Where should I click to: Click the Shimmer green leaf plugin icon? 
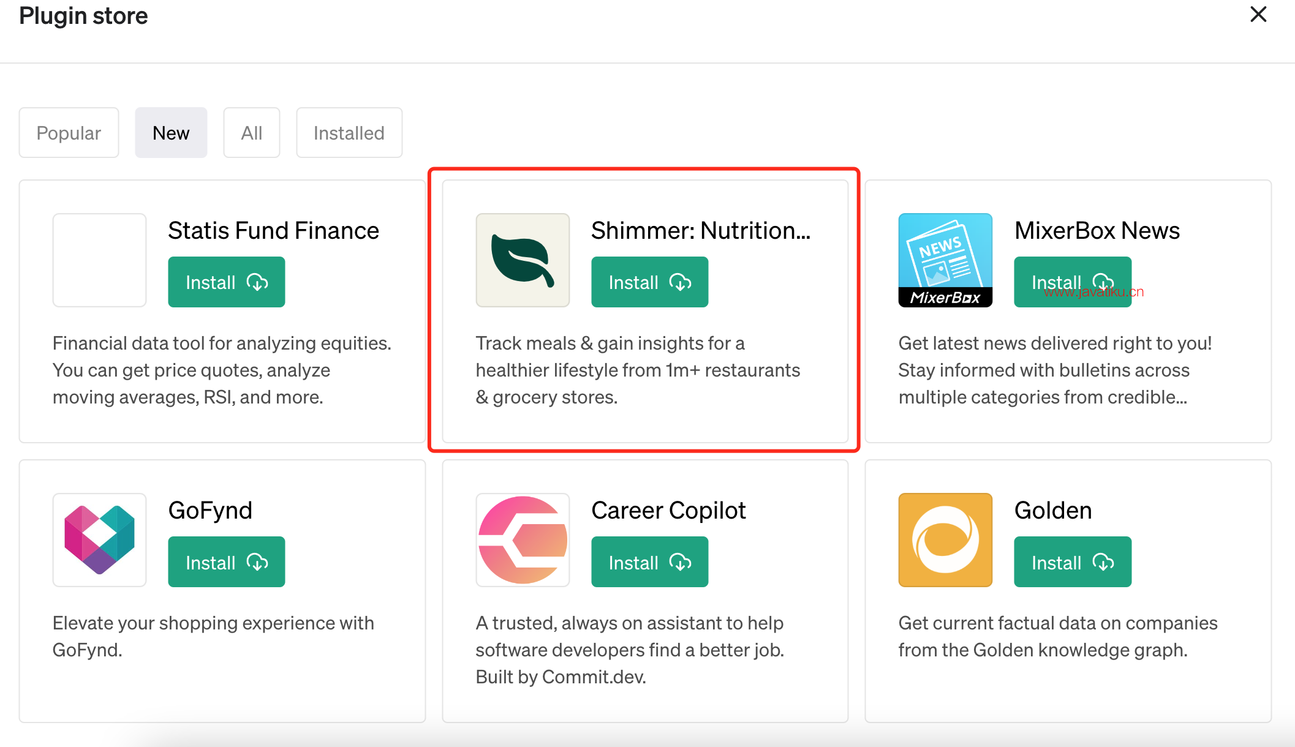click(x=523, y=260)
